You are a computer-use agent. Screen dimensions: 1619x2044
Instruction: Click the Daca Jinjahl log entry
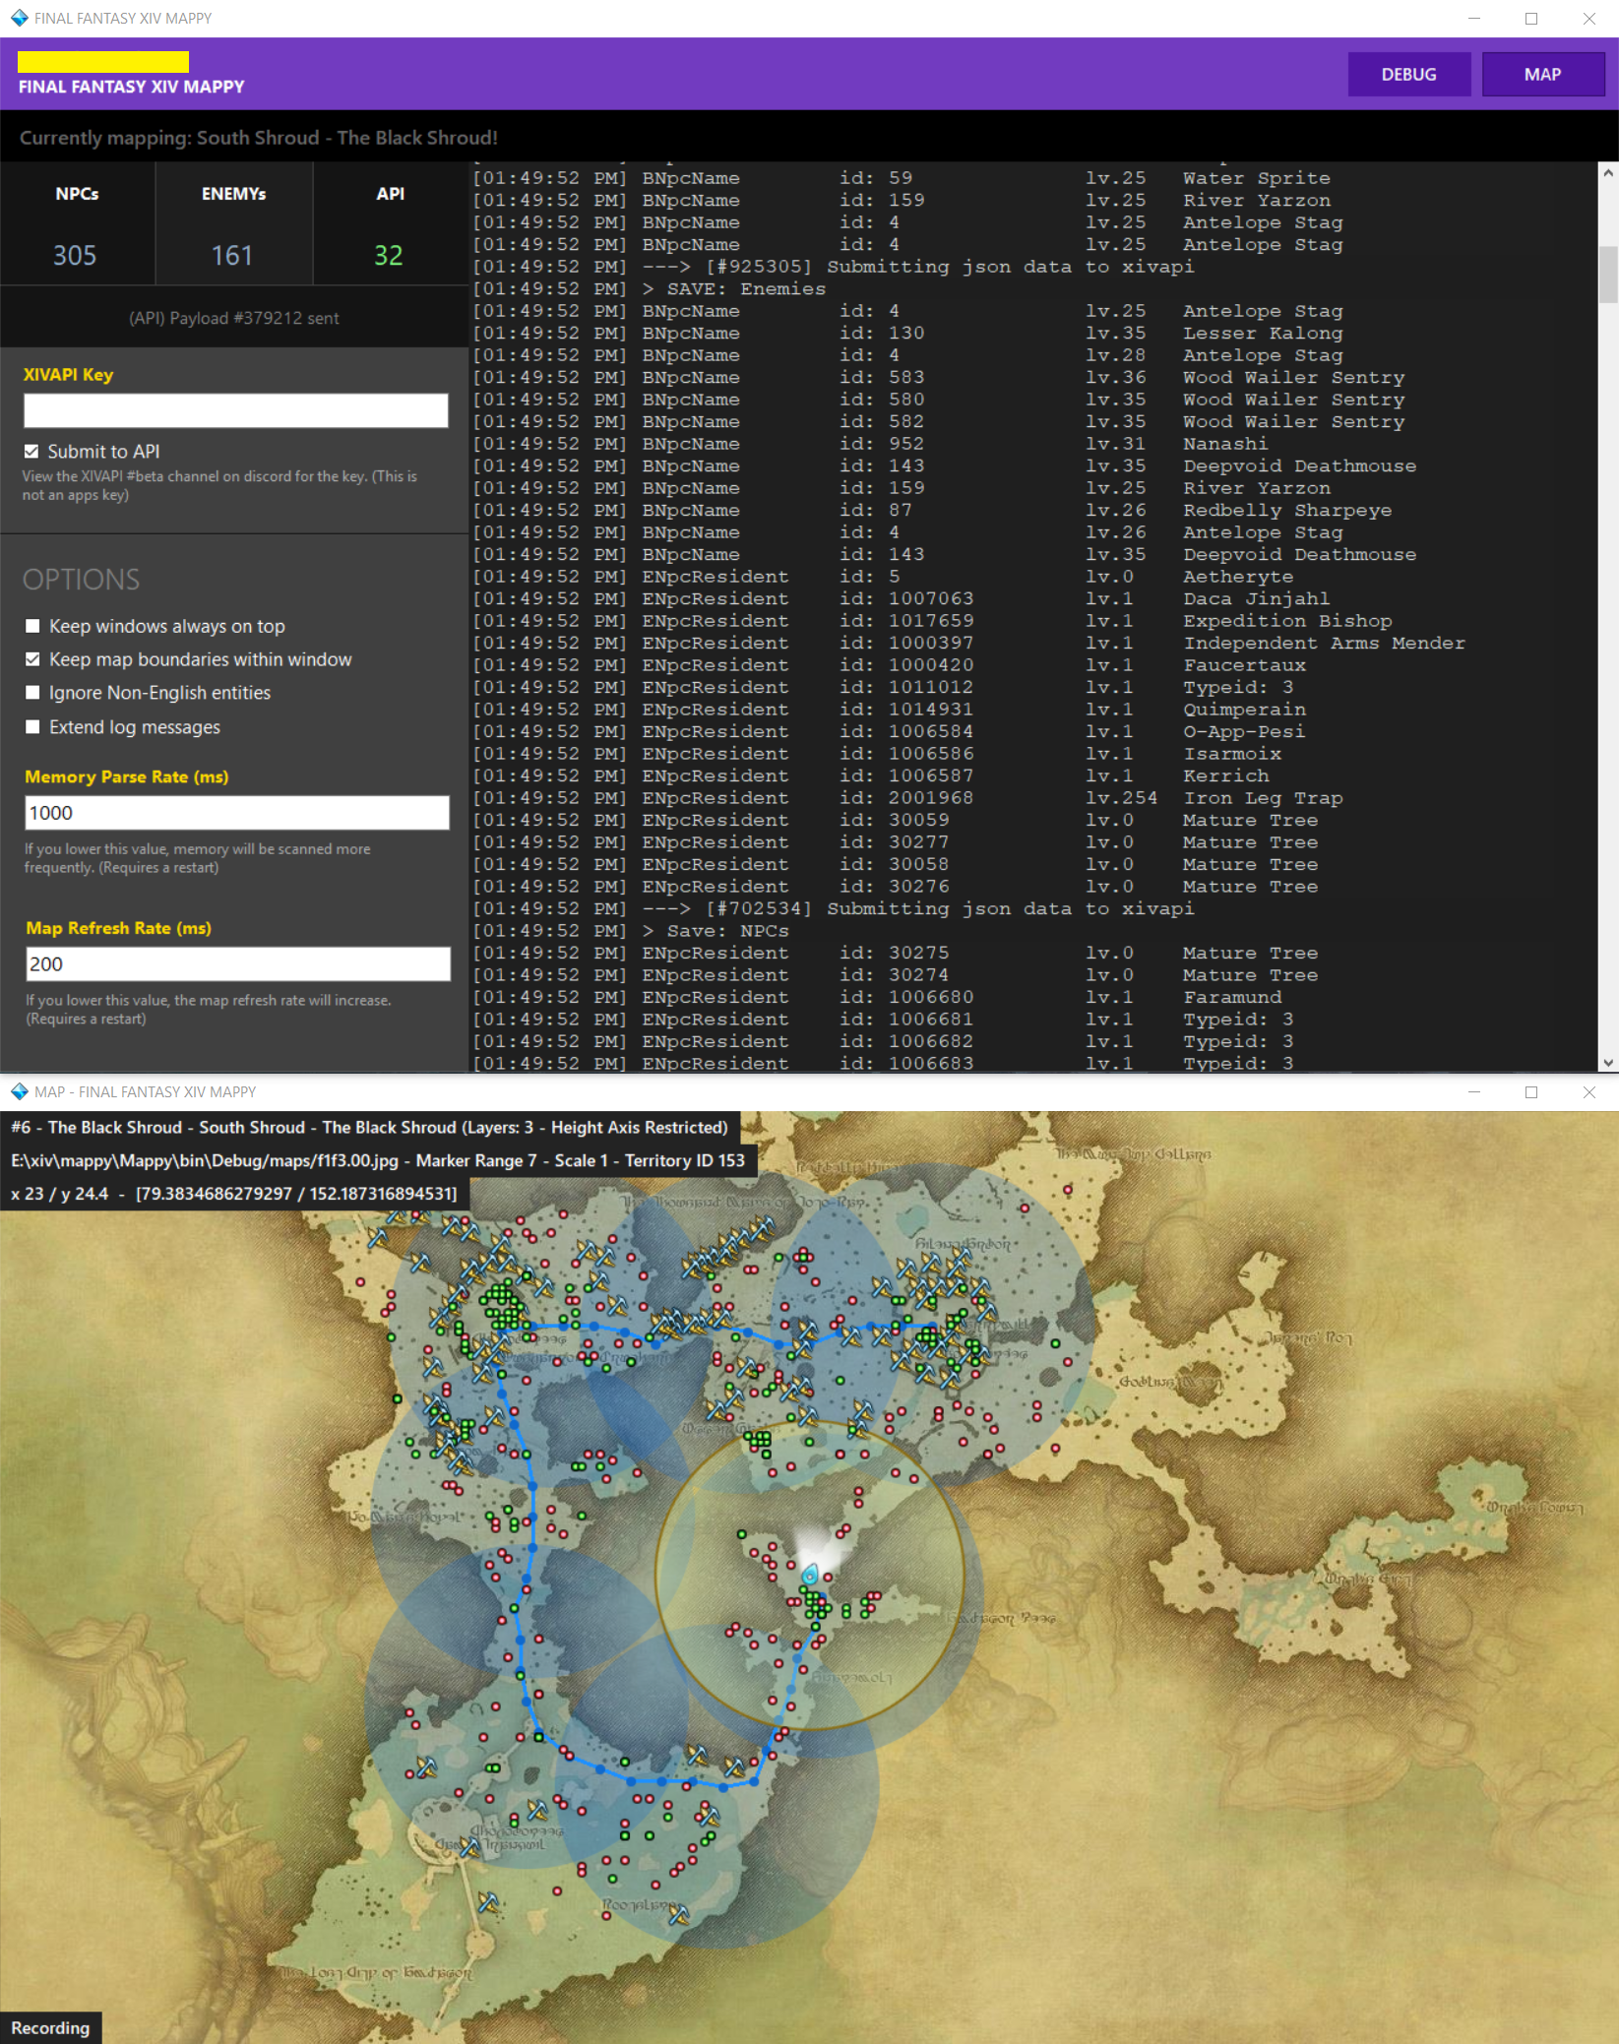[x=902, y=598]
